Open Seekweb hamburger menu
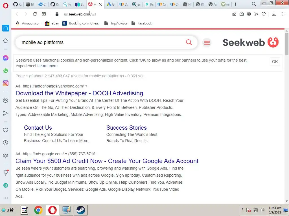Viewport: 289px width, 216px height. [207, 43]
